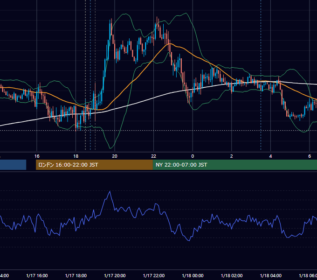Click the oscillator trough near 1/18 00:00
Image resolution: width=317 pixels, height=280 pixels.
(x=189, y=240)
